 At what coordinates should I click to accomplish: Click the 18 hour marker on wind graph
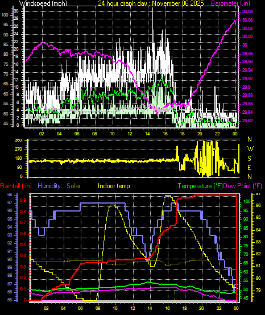[182, 134]
